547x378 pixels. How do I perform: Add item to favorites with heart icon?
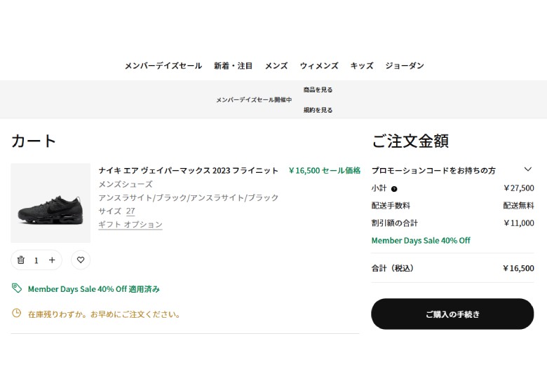tap(81, 260)
